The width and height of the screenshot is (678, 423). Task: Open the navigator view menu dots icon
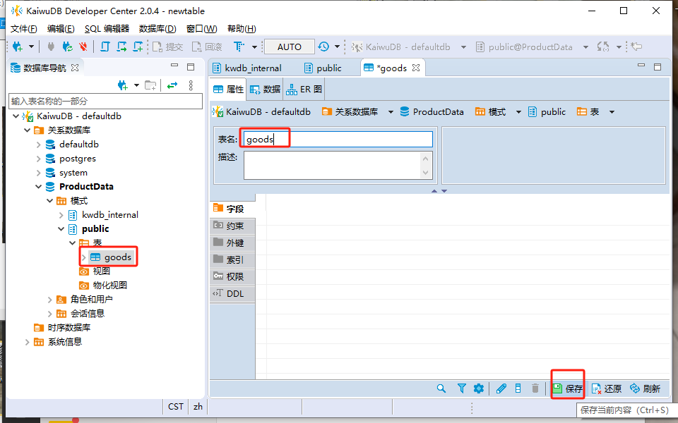(191, 85)
